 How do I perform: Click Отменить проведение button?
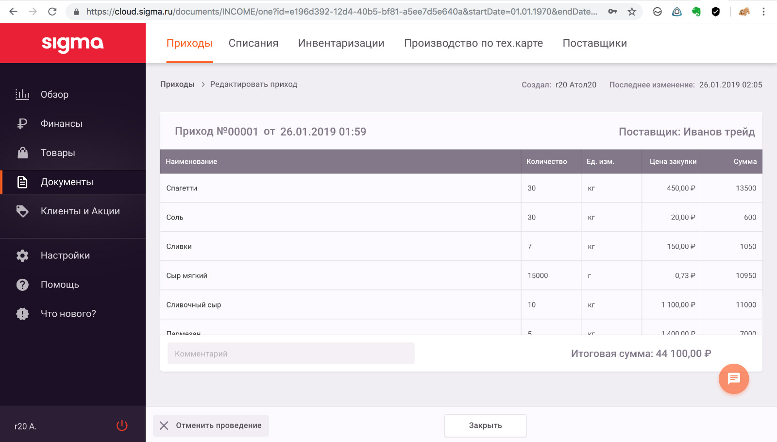[211, 425]
